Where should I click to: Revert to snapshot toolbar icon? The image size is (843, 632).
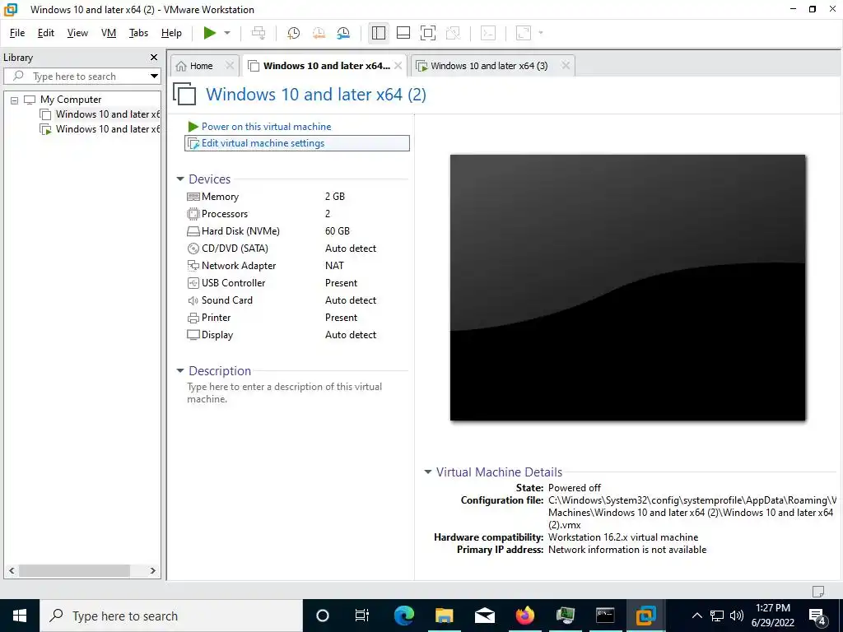click(x=319, y=33)
